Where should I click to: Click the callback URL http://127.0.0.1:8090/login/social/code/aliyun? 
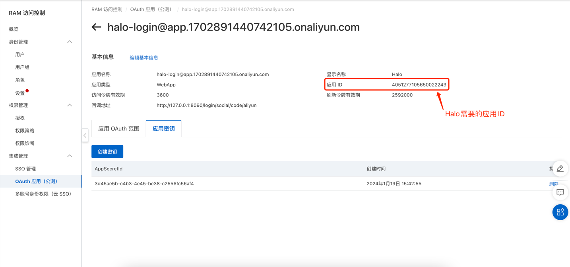point(207,105)
